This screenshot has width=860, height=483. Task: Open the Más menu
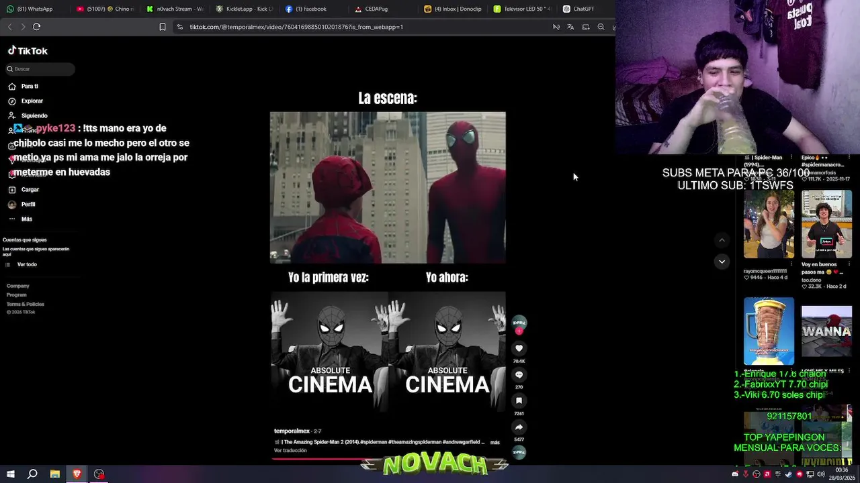pos(20,219)
